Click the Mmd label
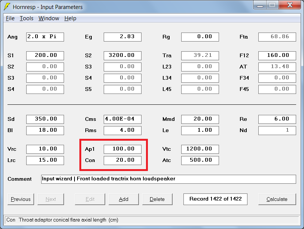Image resolution: width=304 pixels, height=229 pixels. click(x=168, y=119)
